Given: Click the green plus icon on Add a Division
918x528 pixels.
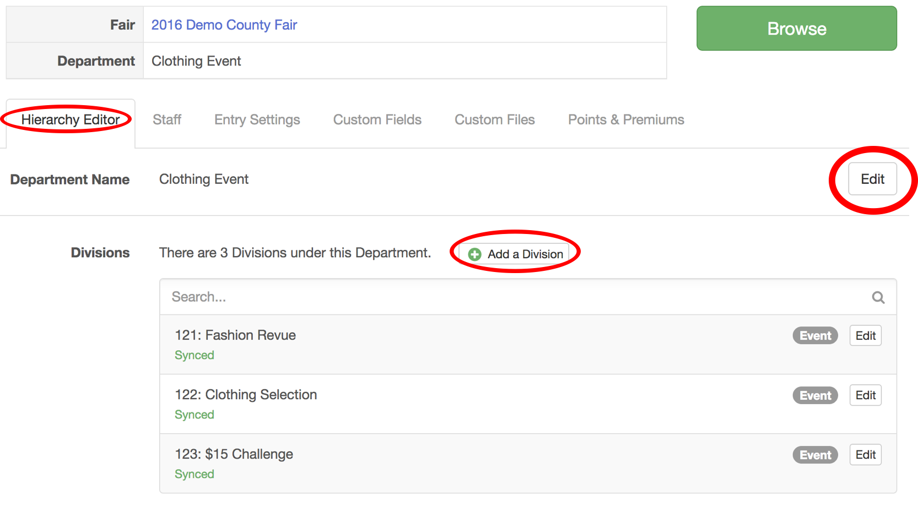Looking at the screenshot, I should 474,254.
